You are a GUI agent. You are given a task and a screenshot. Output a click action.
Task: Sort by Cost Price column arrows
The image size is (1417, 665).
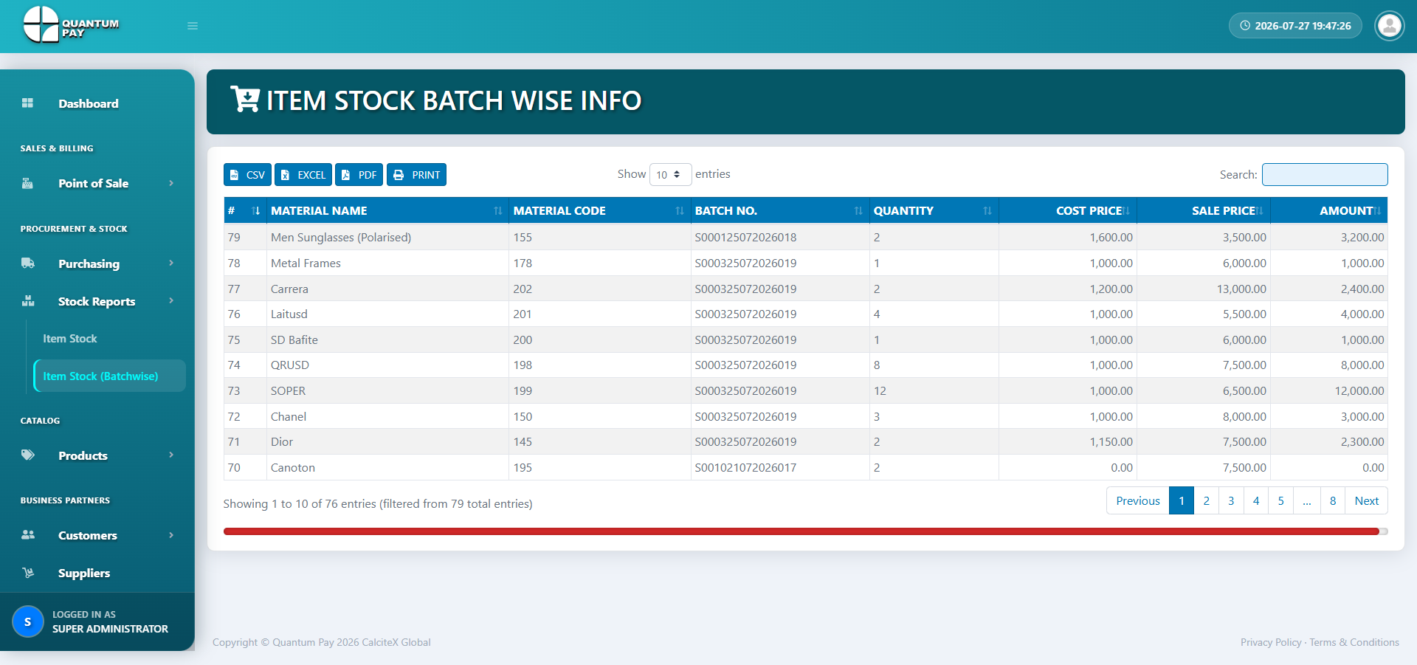coord(1127,211)
